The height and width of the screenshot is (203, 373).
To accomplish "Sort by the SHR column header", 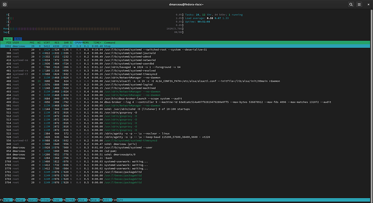I will coord(66,43).
